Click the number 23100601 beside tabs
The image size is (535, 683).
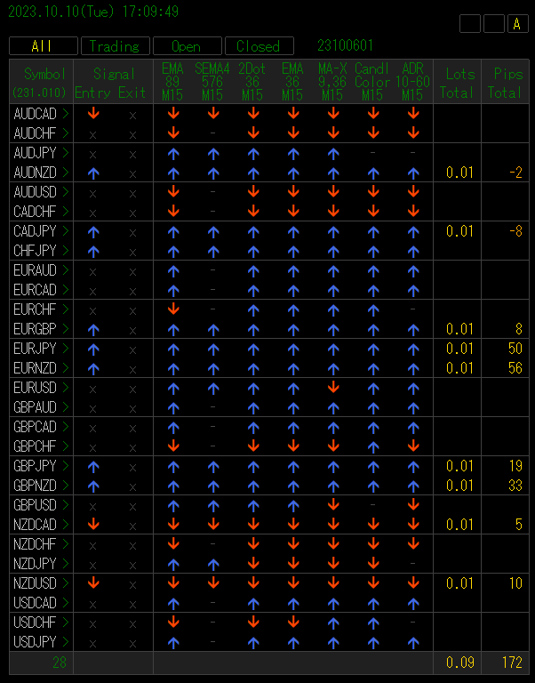point(345,45)
